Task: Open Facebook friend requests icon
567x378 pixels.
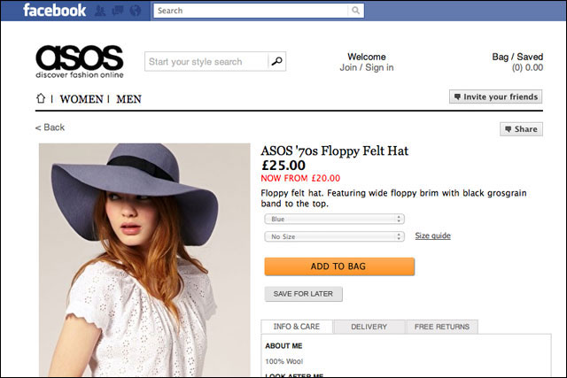Action: pos(100,11)
